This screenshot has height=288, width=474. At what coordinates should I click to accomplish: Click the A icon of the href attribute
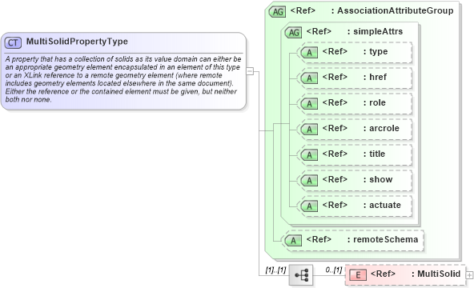tap(309, 78)
